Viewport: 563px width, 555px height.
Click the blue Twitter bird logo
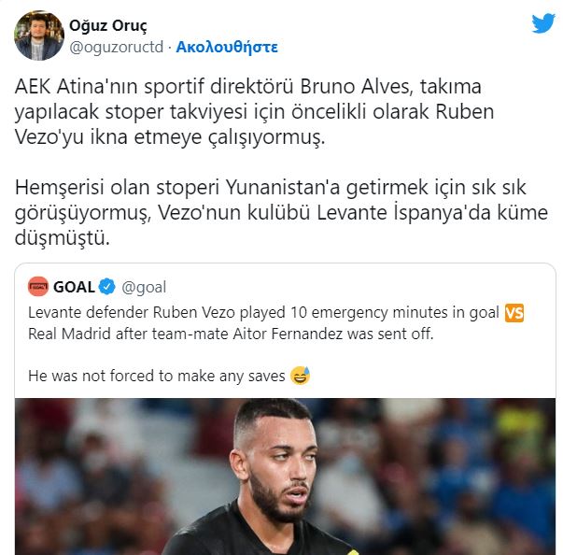pos(543,23)
